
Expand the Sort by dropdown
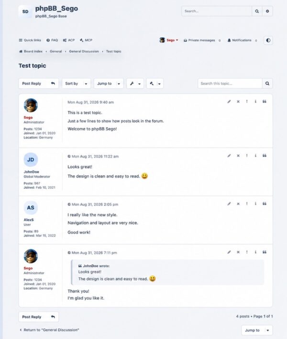tap(76, 84)
